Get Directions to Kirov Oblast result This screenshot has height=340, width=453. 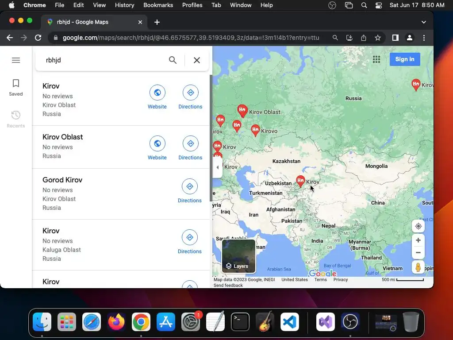[190, 148]
